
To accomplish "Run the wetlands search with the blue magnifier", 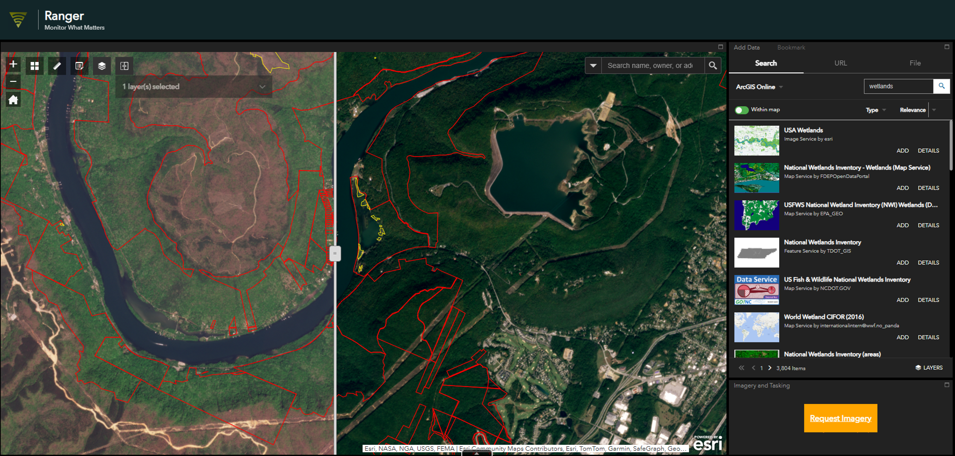I will pos(941,86).
